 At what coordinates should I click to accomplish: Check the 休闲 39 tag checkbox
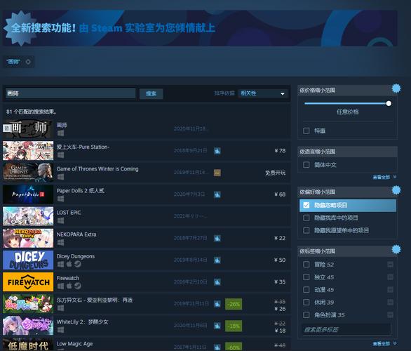[306, 302]
